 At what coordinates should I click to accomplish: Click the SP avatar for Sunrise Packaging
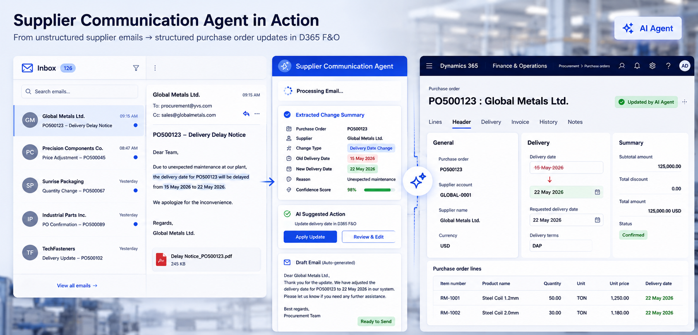[x=30, y=185]
